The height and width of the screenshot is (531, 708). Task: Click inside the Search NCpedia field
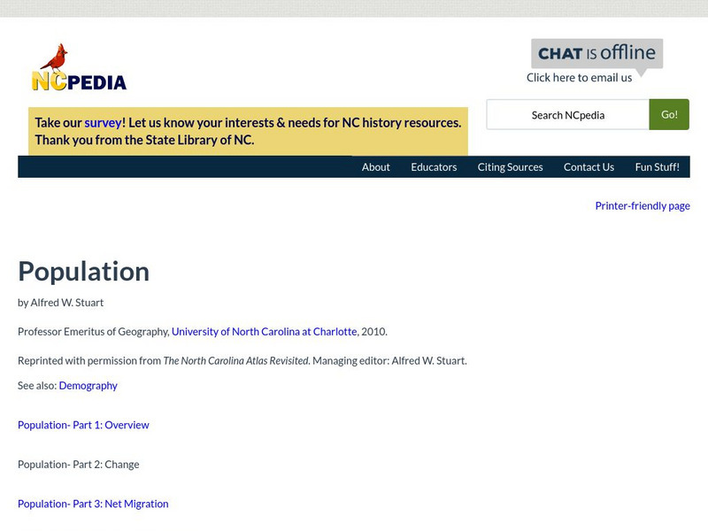(566, 114)
